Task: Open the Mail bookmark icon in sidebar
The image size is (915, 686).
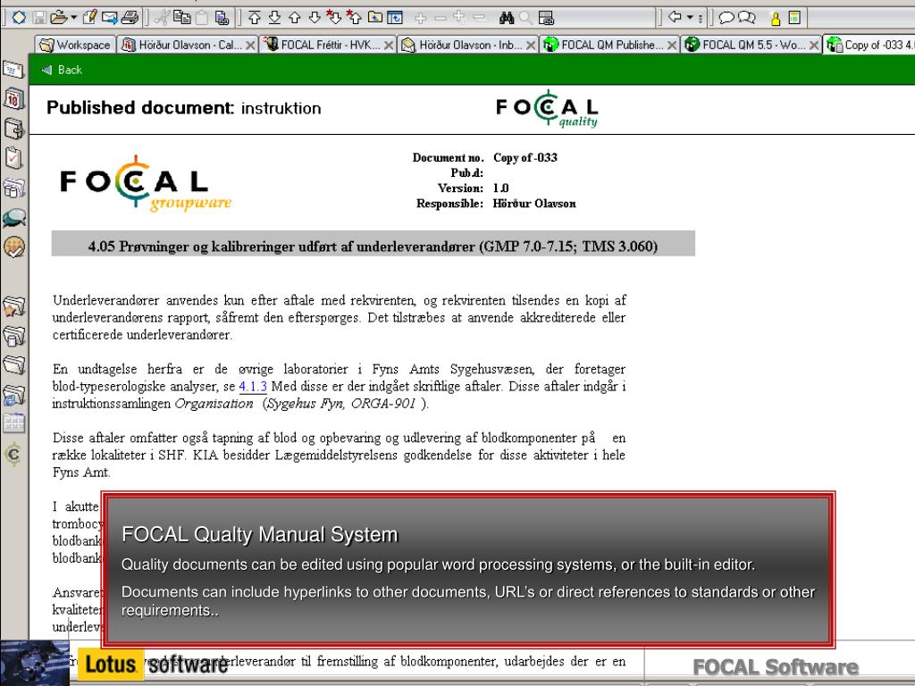Action: pyautogui.click(x=13, y=70)
